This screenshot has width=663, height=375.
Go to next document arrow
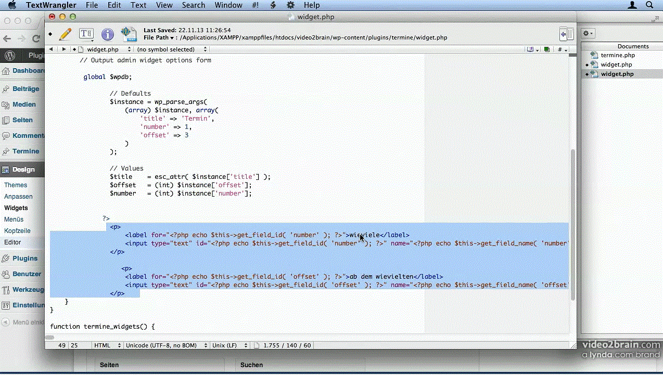point(64,49)
